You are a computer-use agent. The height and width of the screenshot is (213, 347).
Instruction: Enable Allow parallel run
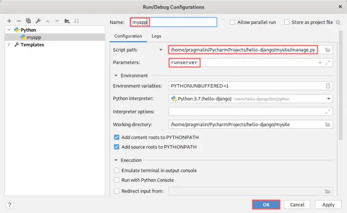coord(232,22)
